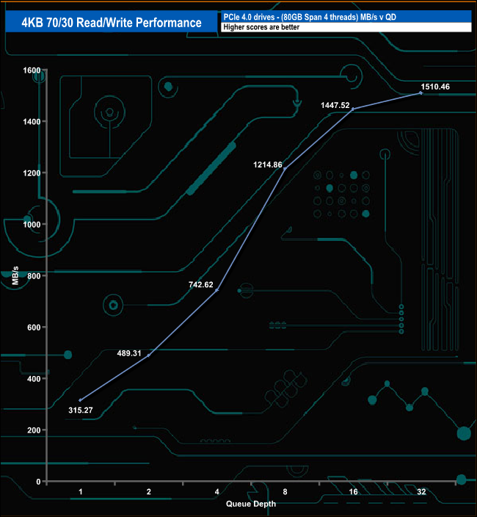Screen dimensions: 477x517
Task: Click the 200 y-axis label
Action: pyautogui.click(x=34, y=430)
